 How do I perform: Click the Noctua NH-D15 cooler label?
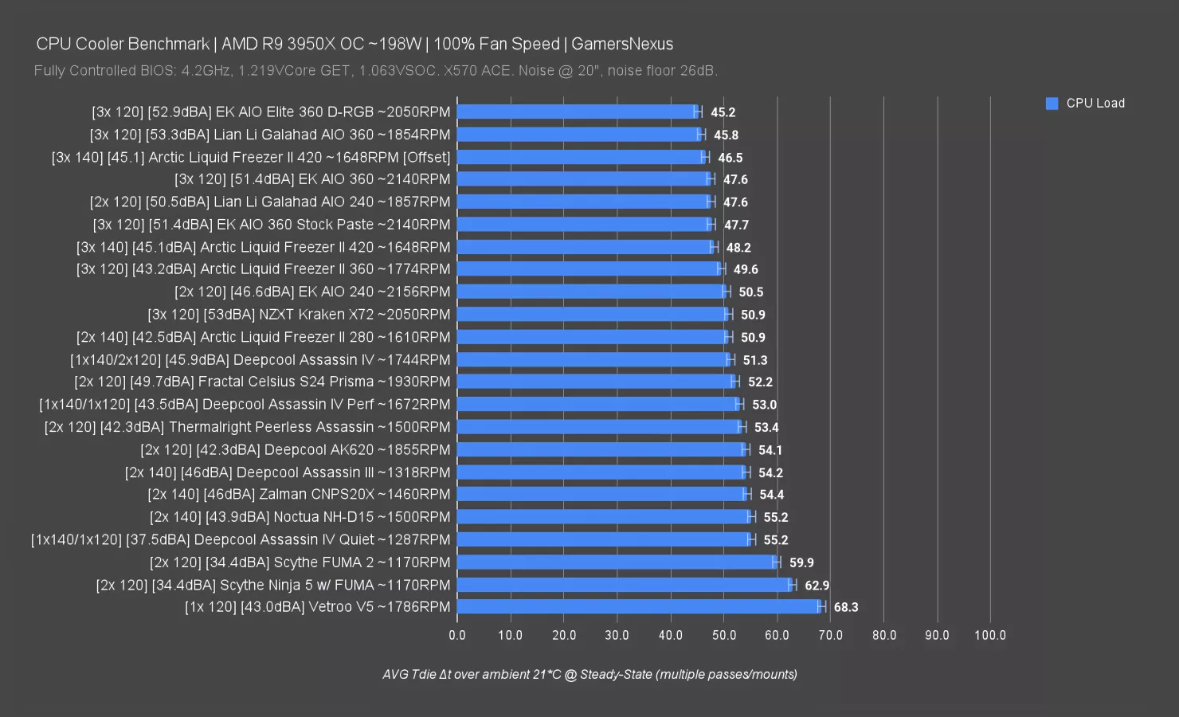tap(300, 517)
